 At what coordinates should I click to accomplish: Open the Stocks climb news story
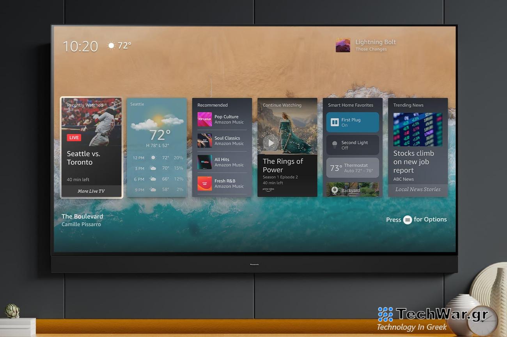[x=413, y=162]
